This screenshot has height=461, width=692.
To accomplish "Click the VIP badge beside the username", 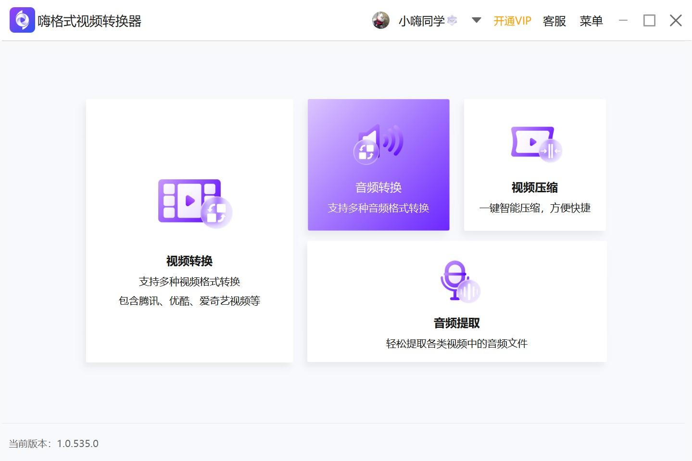I will tap(451, 20).
